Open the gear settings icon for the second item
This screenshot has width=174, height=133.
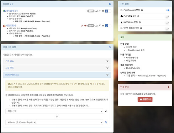pos(103,26)
